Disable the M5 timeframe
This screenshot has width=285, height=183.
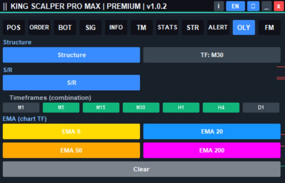click(x=61, y=107)
